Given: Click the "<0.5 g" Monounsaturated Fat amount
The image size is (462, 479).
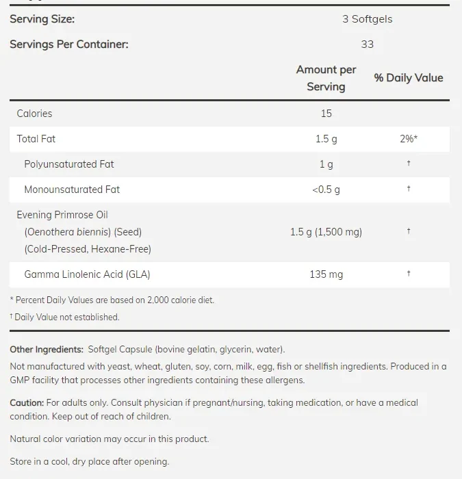Looking at the screenshot, I should click(x=326, y=190).
